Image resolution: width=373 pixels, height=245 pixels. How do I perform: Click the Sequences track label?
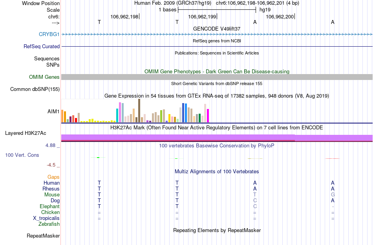47,58
